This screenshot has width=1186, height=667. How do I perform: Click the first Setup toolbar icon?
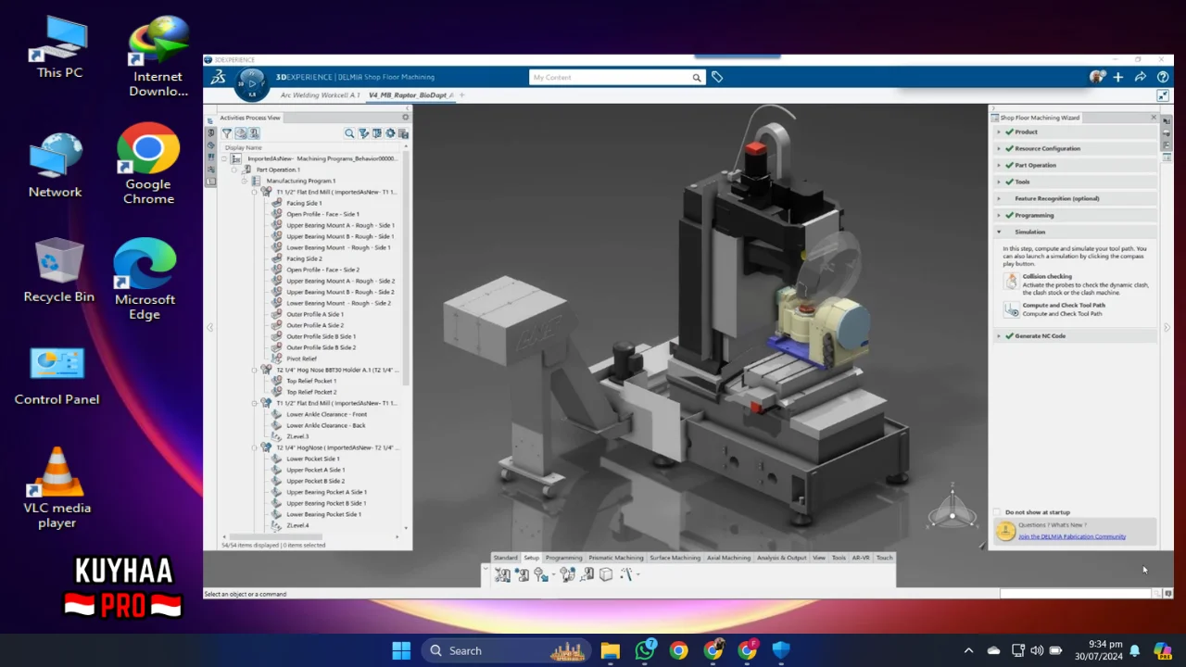pyautogui.click(x=503, y=574)
